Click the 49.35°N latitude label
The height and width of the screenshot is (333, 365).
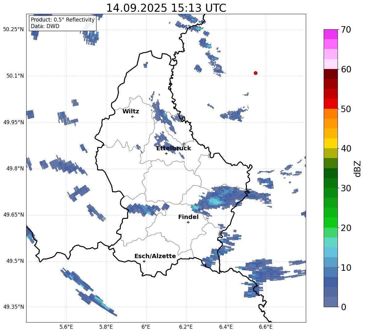14,307
